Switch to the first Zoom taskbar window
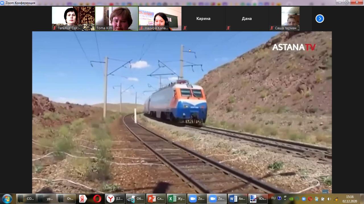Screen dimensions: 364x204 (197, 199)
